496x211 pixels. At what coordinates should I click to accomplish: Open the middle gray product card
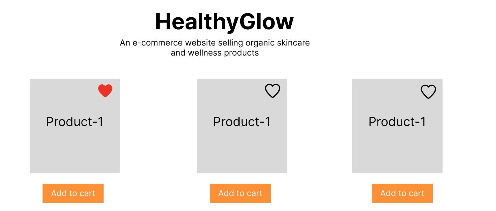click(x=242, y=144)
